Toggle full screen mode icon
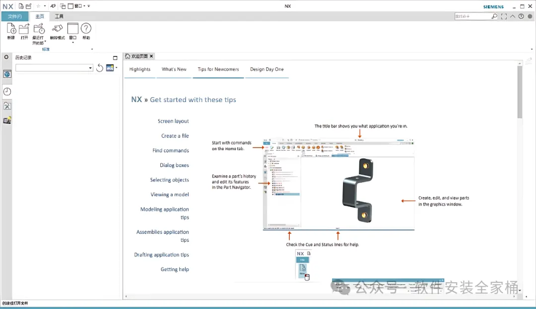The image size is (536, 309). 504,16
